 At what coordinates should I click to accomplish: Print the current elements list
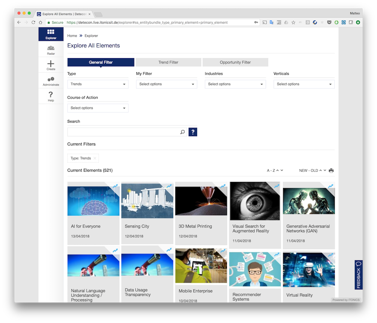pos(331,171)
